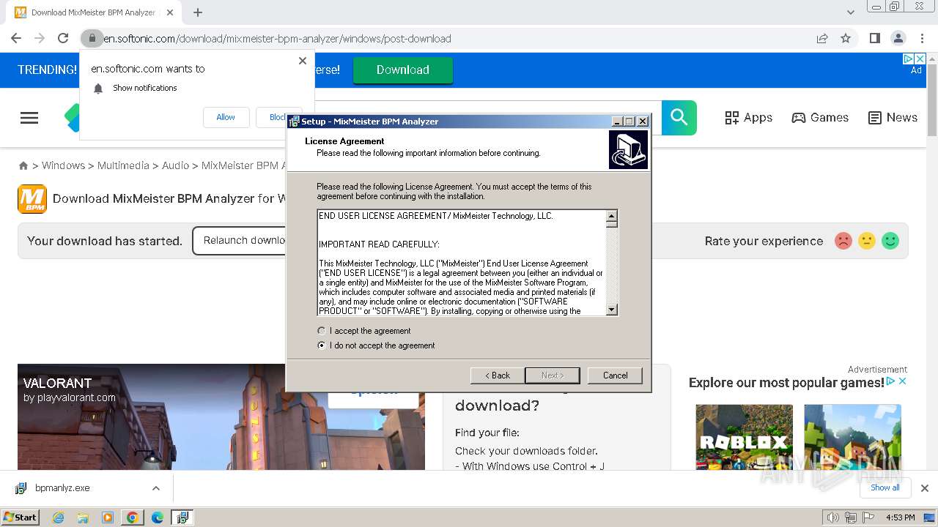
Task: Open the media player taskbar icon
Action: (108, 517)
